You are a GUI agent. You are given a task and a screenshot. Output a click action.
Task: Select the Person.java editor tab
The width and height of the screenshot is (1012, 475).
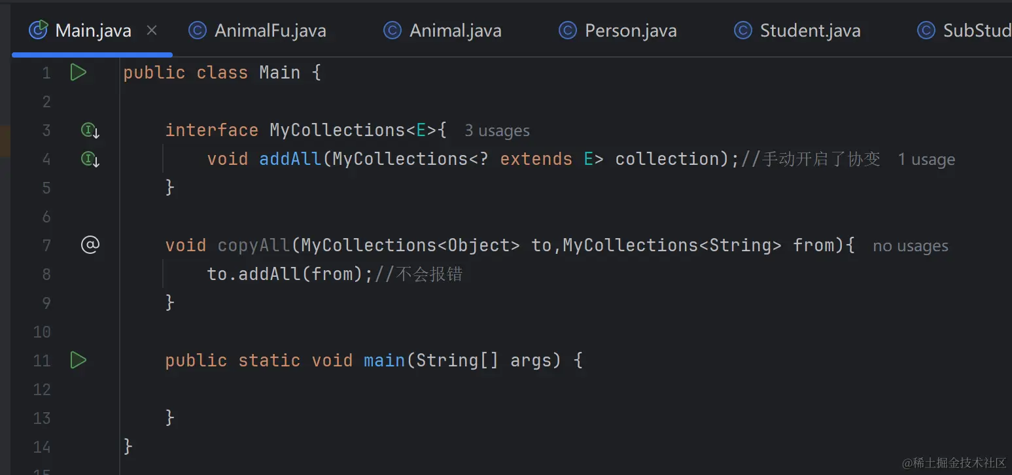point(631,30)
